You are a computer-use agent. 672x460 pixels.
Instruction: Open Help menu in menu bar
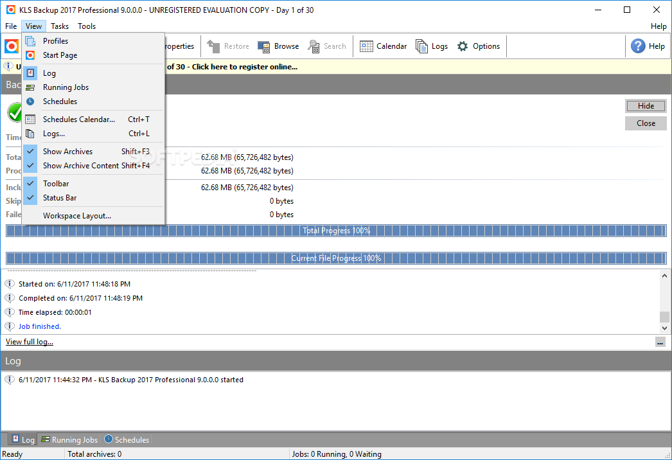659,26
